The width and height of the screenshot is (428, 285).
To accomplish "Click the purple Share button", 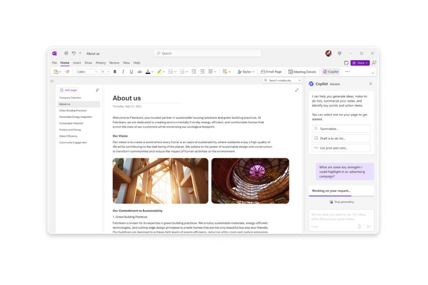I will [x=360, y=63].
